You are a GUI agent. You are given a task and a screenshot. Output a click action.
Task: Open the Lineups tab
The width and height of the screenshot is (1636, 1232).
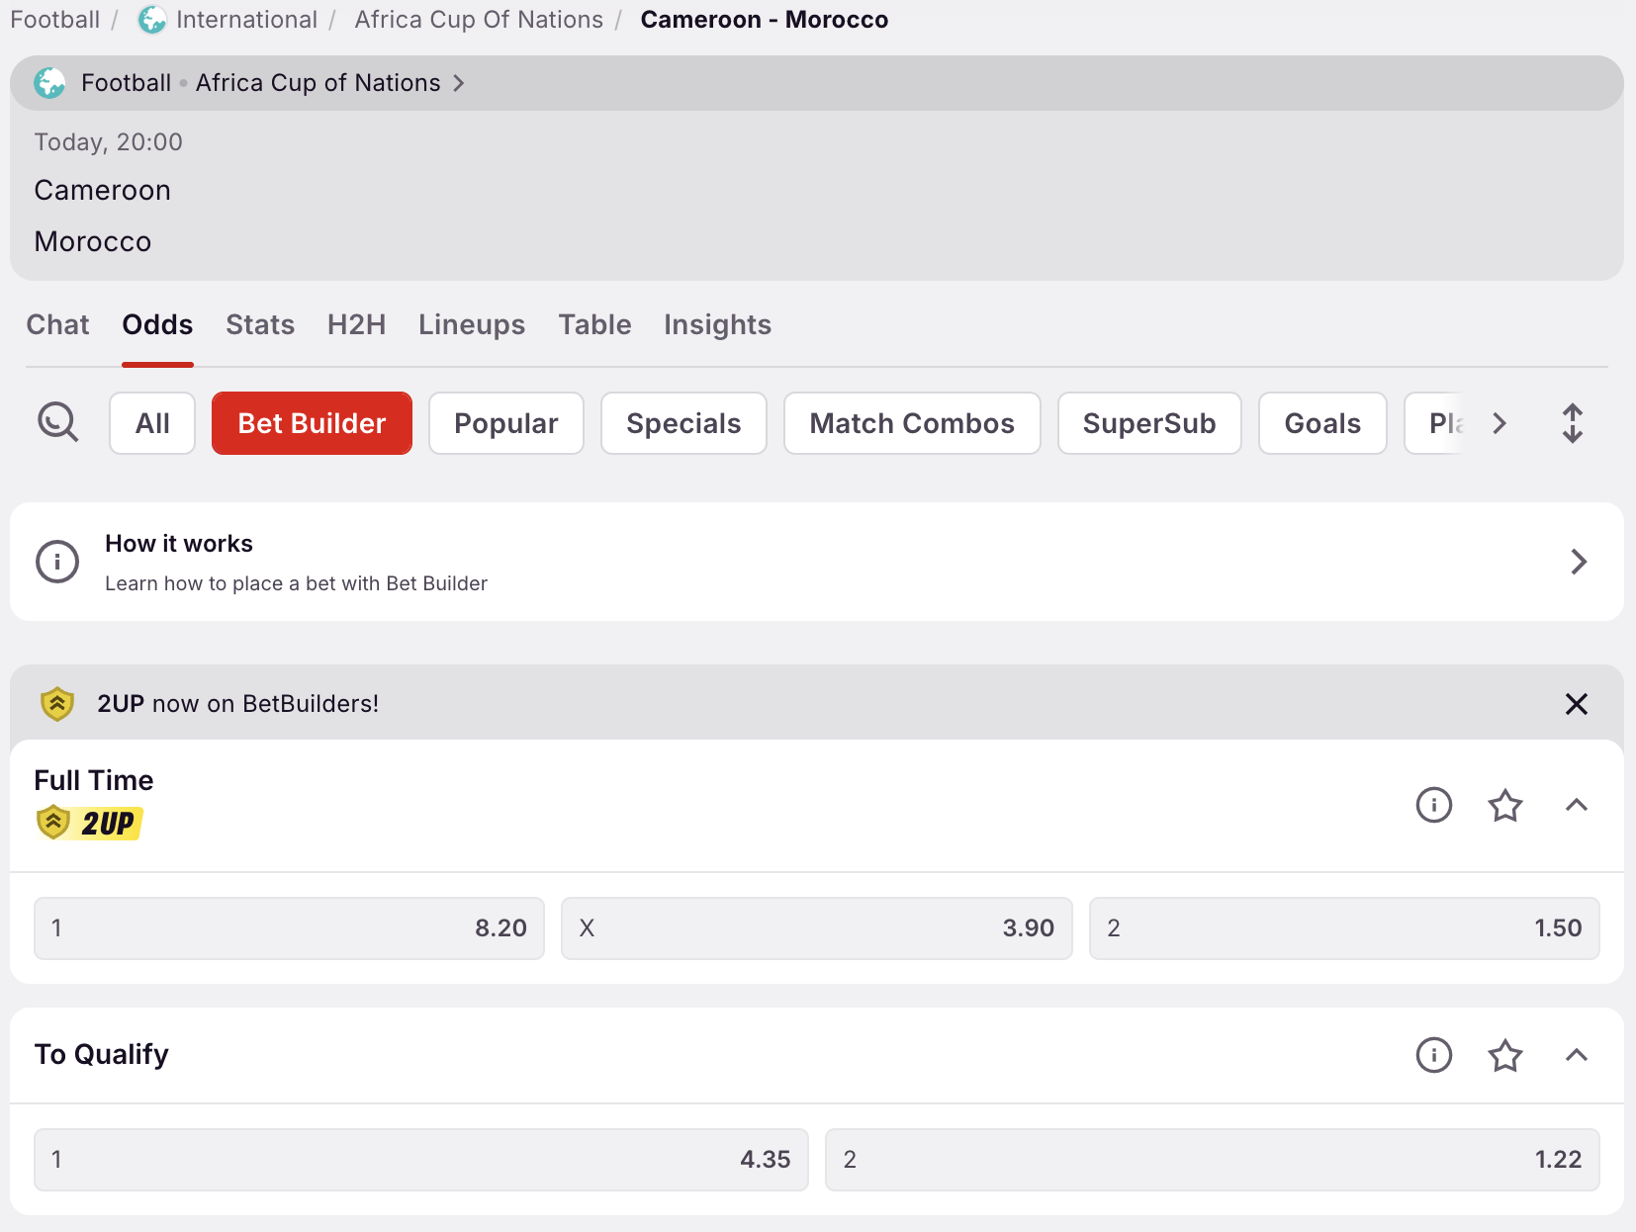point(472,325)
